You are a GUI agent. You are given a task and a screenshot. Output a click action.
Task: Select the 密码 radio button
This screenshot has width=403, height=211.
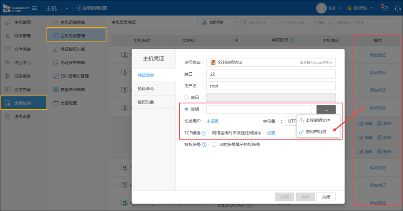[187, 98]
